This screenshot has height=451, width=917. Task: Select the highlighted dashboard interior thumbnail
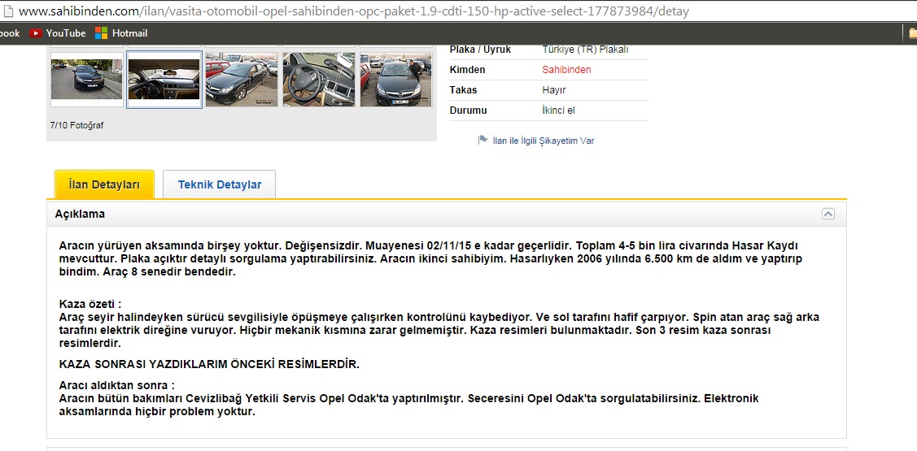pos(164,80)
